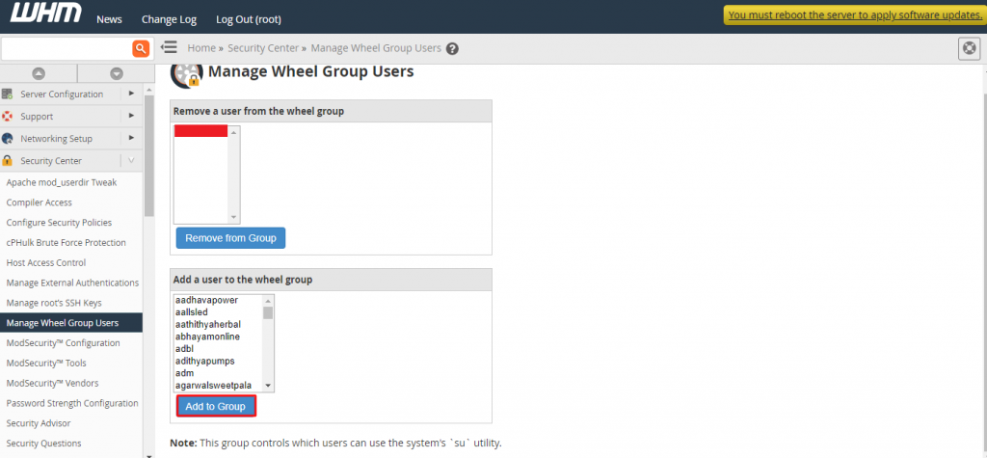Click the reboot server update notice link
The width and height of the screenshot is (987, 458).
coord(853,14)
